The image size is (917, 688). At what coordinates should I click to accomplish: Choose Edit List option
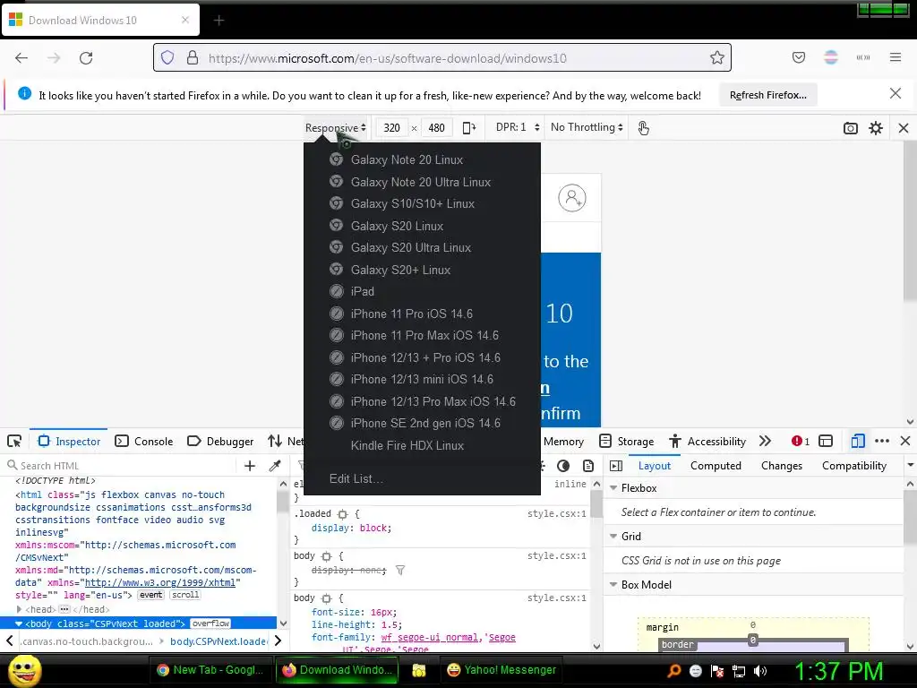pos(422,478)
